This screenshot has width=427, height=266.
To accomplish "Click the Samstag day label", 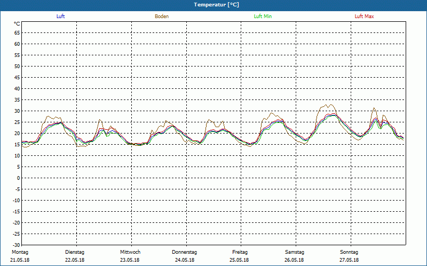I will point(295,252).
